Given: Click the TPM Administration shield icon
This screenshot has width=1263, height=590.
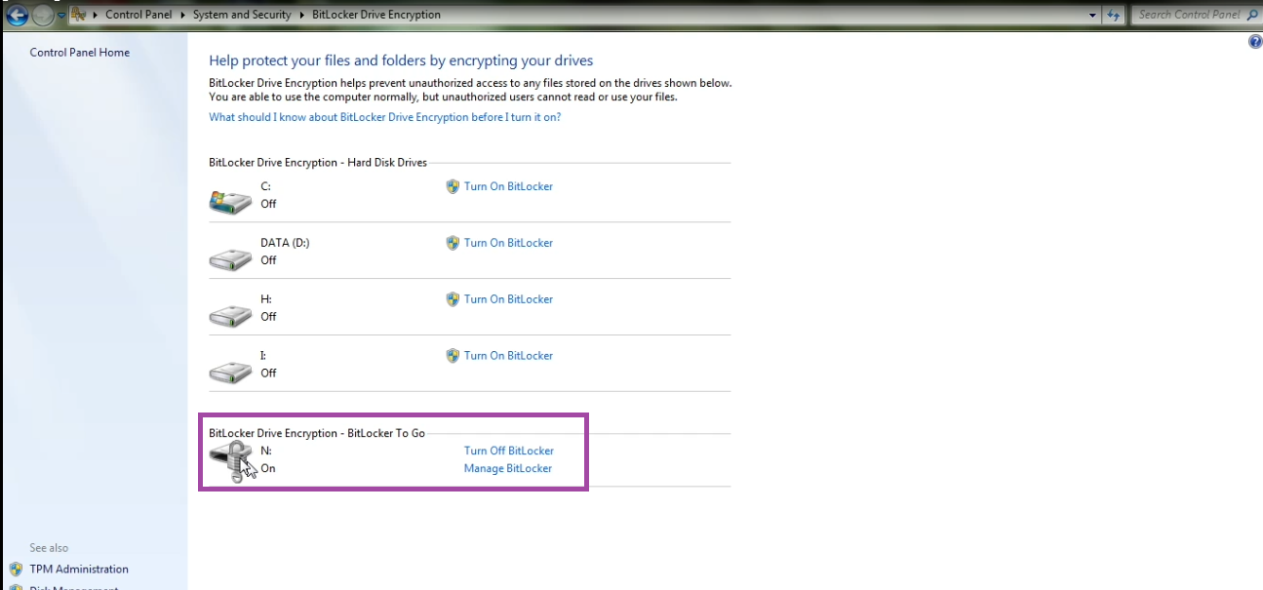Looking at the screenshot, I should (16, 570).
